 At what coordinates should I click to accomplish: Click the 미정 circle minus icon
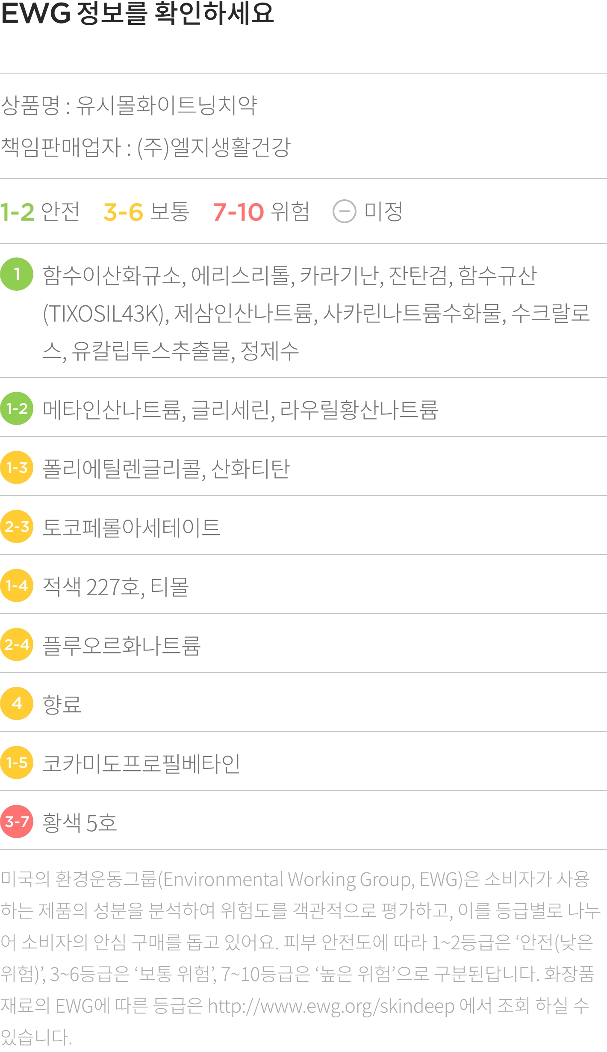[x=344, y=211]
